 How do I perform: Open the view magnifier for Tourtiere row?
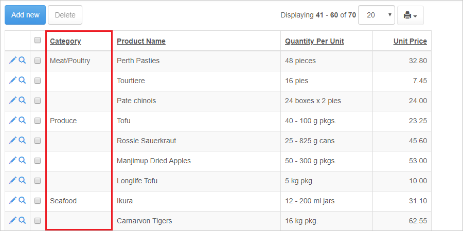coord(22,80)
